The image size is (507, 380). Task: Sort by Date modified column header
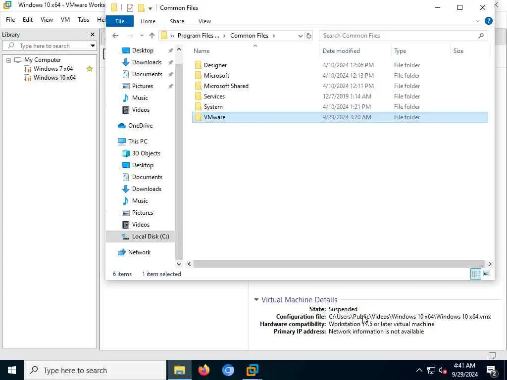point(355,51)
